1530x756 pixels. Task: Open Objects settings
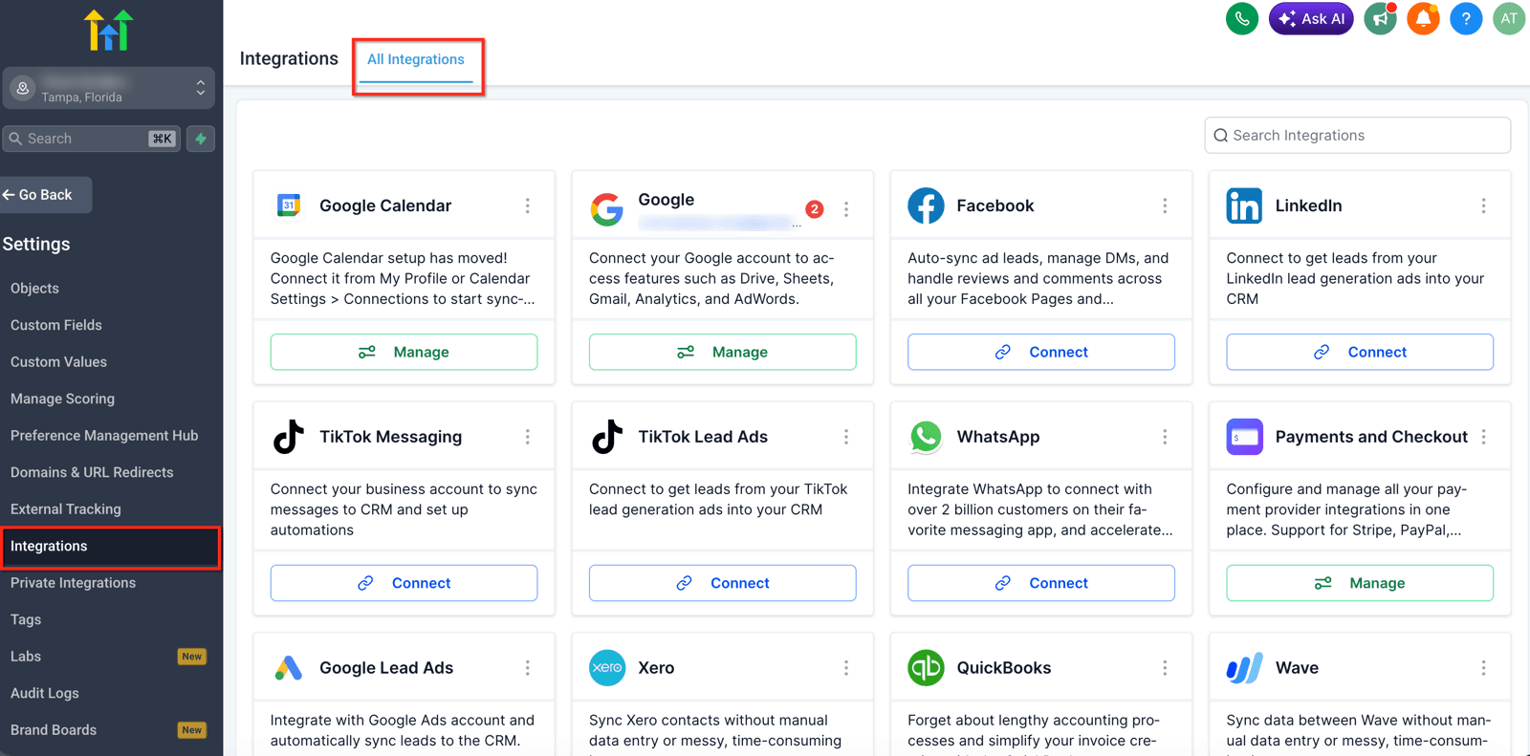pos(34,289)
